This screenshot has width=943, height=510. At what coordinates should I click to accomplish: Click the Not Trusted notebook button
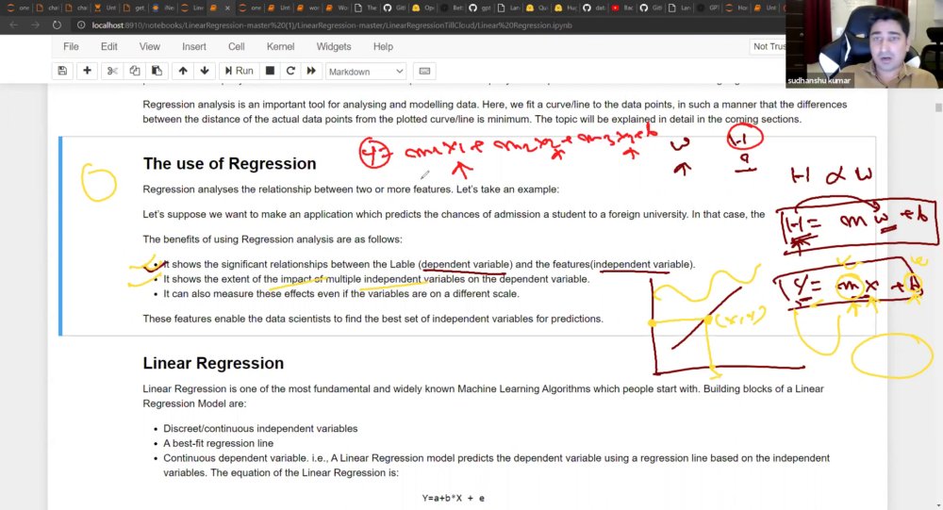coord(768,46)
